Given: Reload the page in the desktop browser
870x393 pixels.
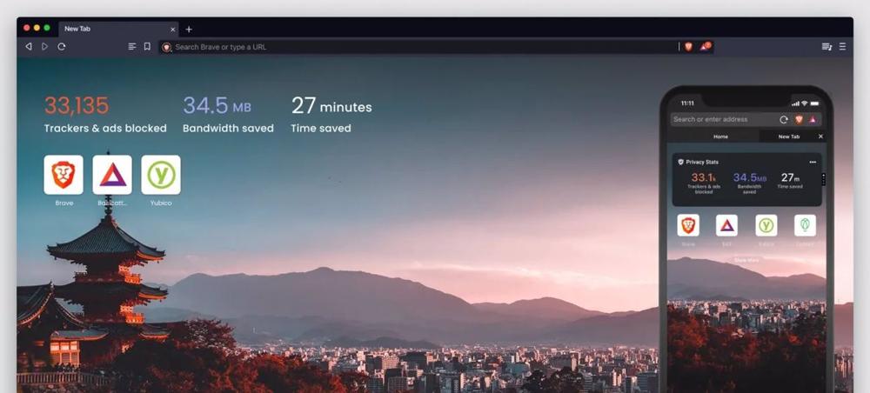Looking at the screenshot, I should [61, 47].
